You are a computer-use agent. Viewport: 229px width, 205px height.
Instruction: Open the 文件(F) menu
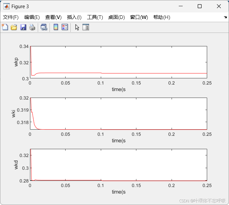pyautogui.click(x=11, y=17)
